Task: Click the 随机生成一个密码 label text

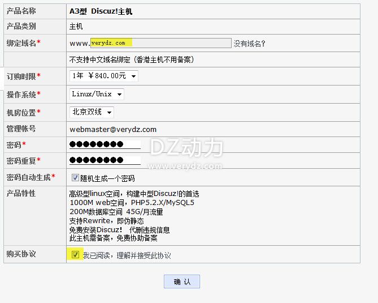Action: [x=107, y=178]
